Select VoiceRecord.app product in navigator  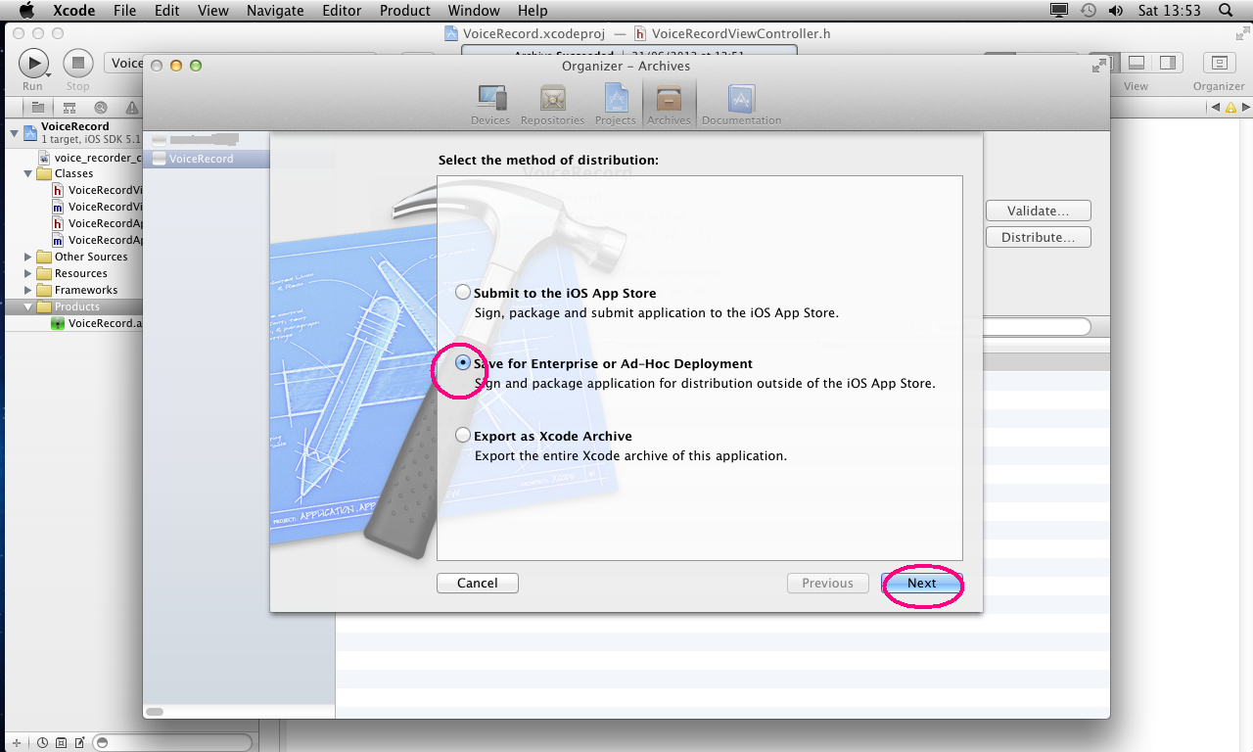click(x=96, y=323)
